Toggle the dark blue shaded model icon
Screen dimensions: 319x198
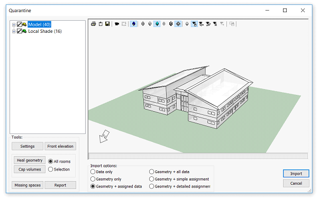(133, 24)
